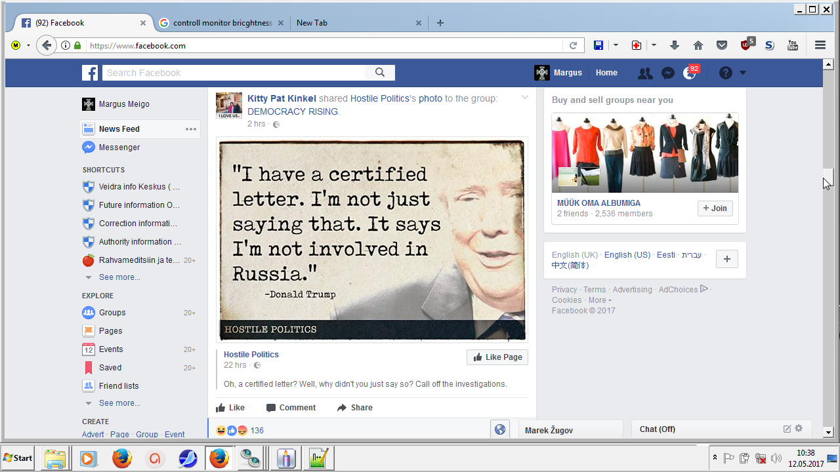Click the Like thumbs-up on post
The image size is (840, 472).
230,408
